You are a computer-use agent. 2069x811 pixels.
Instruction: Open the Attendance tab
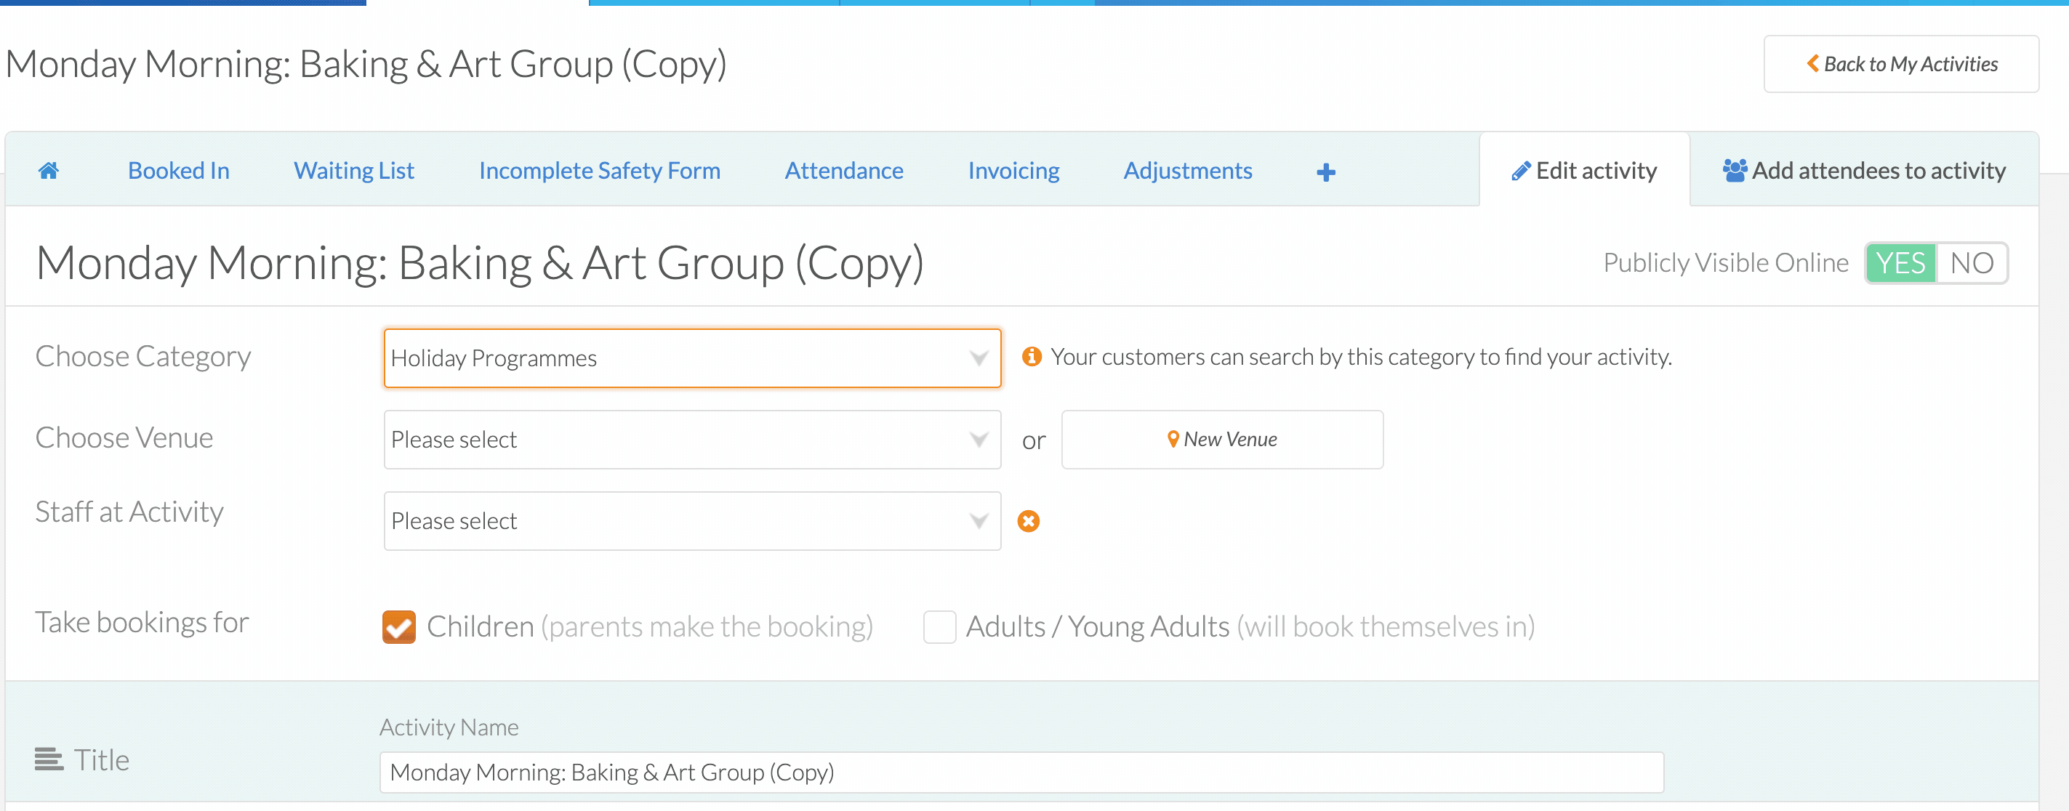click(843, 170)
